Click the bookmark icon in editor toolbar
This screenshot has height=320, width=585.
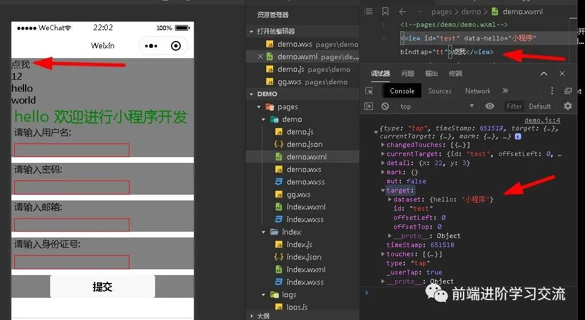pyautogui.click(x=385, y=11)
